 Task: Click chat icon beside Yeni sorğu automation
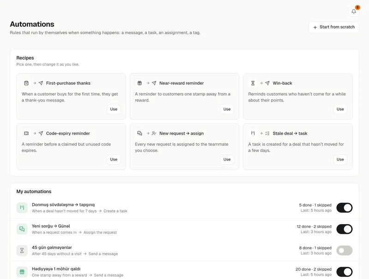22,229
